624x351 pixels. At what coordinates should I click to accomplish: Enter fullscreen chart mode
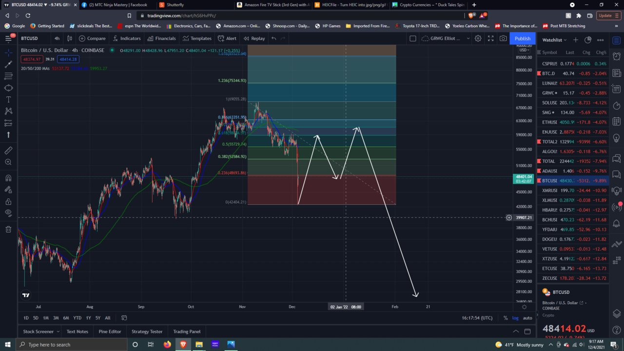491,39
